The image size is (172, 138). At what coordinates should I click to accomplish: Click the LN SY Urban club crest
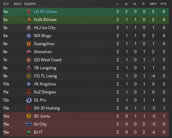pos(29,12)
